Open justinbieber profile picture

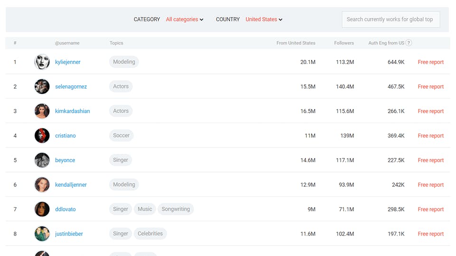[x=42, y=234]
